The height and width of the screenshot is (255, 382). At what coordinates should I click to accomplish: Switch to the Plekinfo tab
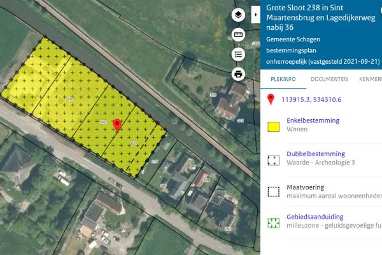click(x=283, y=80)
